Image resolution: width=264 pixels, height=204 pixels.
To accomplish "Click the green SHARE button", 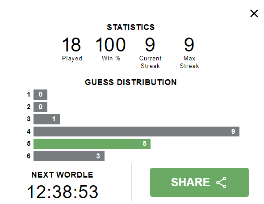I will pyautogui.click(x=199, y=182).
